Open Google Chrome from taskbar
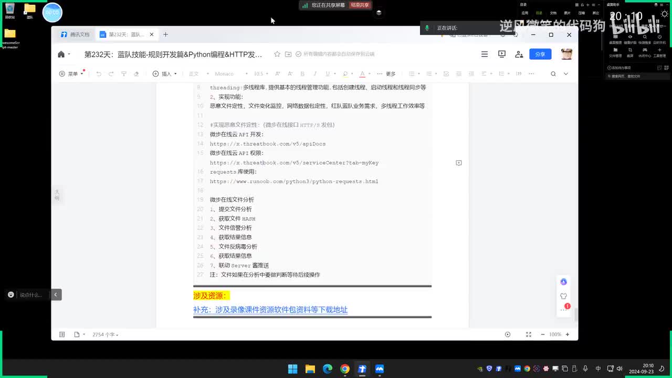The height and width of the screenshot is (378, 672). click(x=344, y=369)
